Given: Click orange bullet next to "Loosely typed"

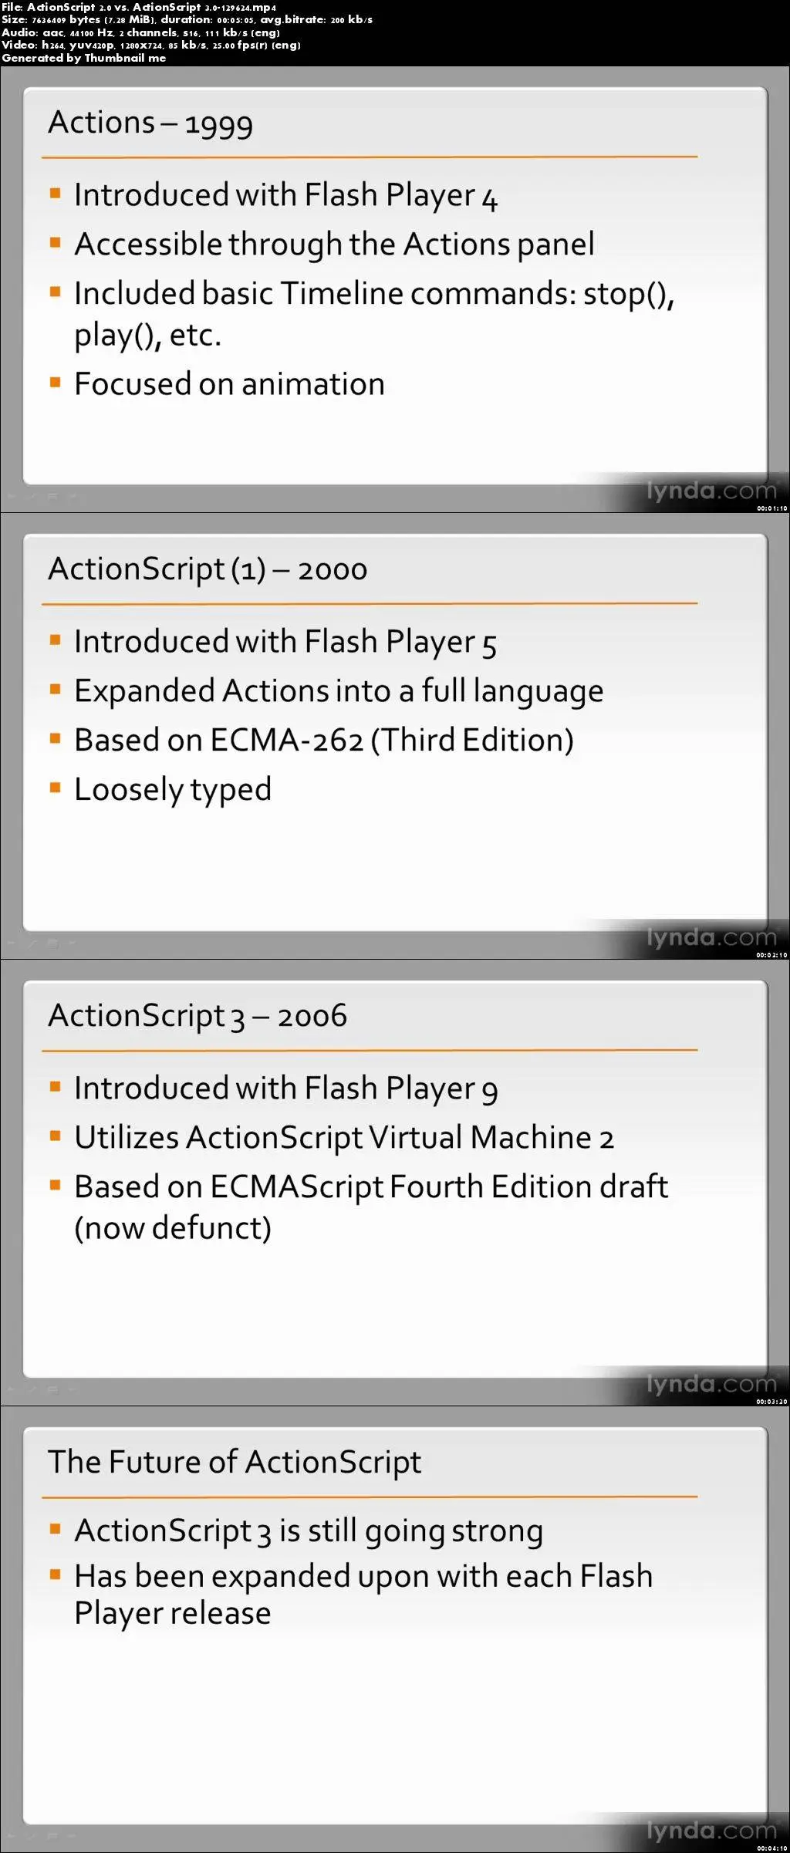Looking at the screenshot, I should coord(55,788).
